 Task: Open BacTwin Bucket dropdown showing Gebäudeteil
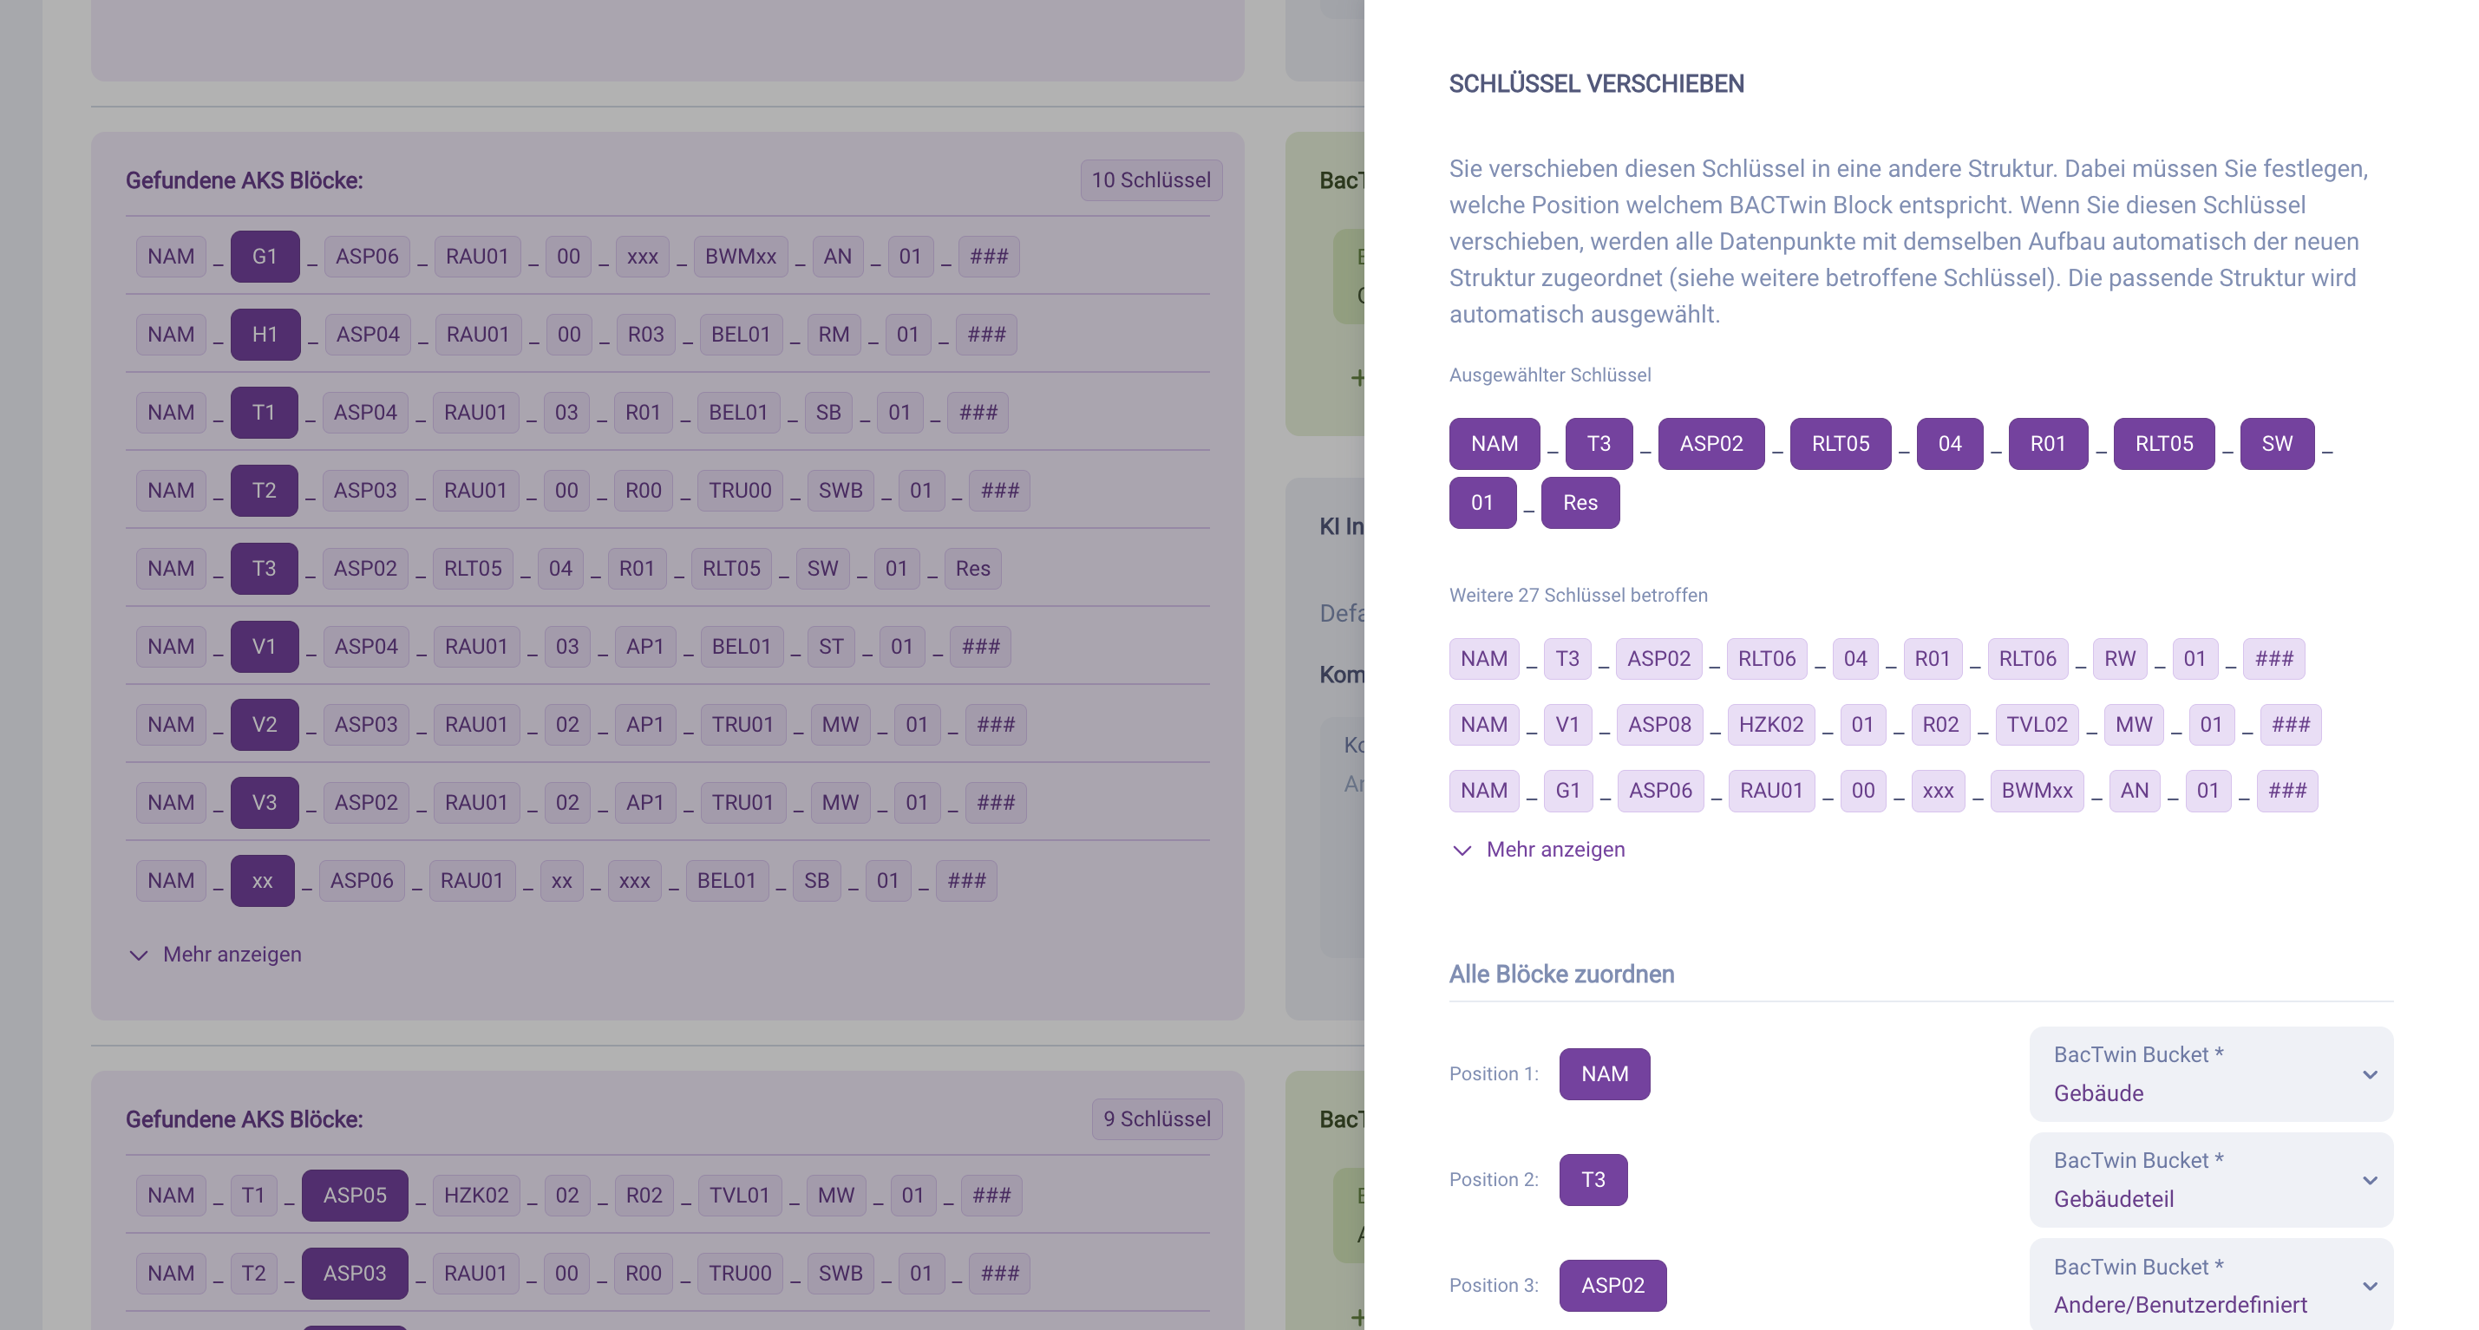click(x=2210, y=1180)
